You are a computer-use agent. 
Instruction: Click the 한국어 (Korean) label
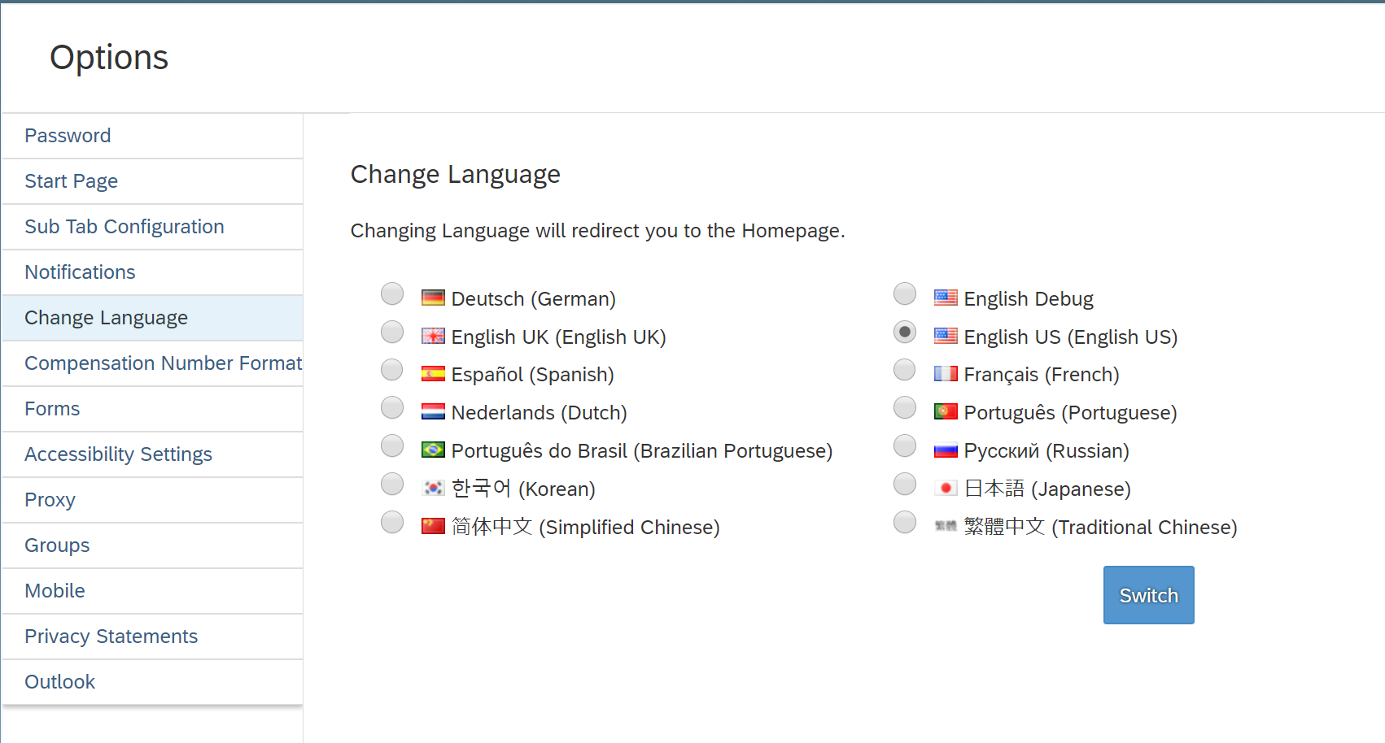click(x=523, y=489)
